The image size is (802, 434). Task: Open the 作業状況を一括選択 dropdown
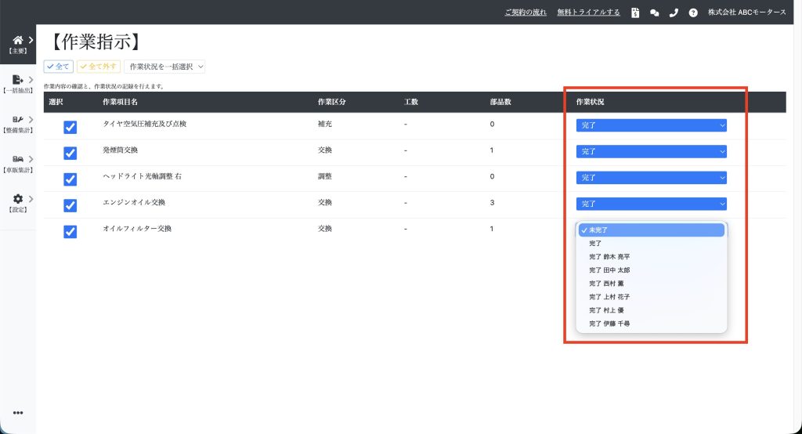(x=164, y=67)
